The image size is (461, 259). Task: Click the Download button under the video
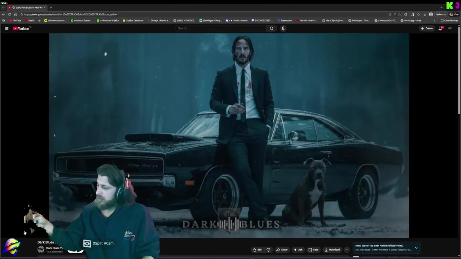[332, 250]
